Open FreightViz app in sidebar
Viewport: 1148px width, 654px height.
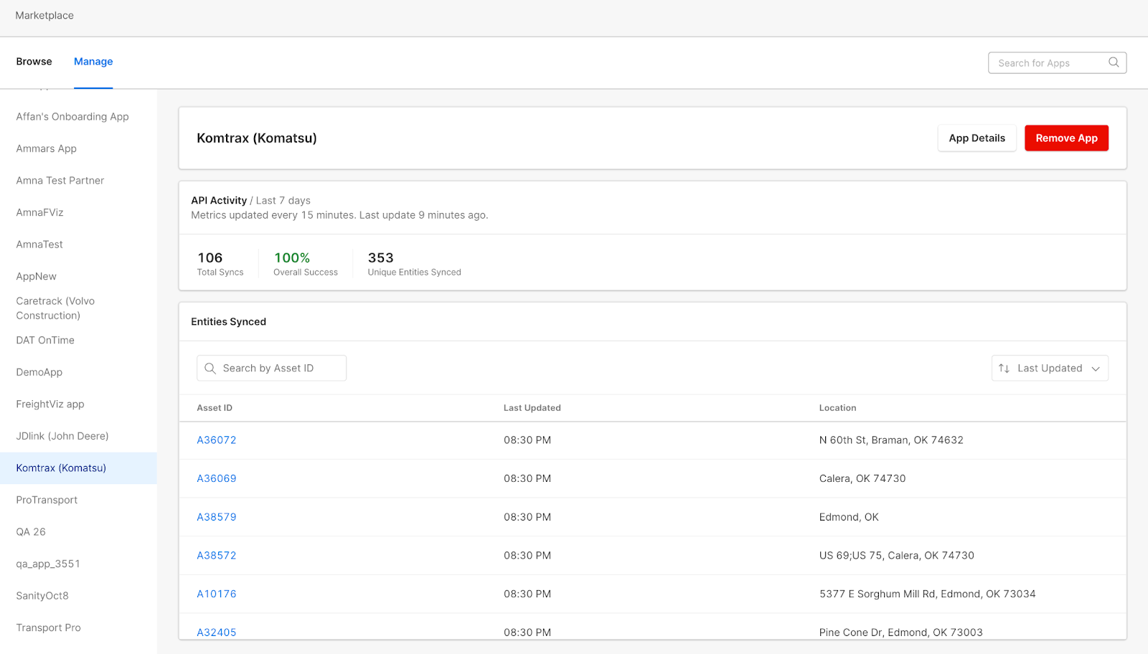pos(50,404)
